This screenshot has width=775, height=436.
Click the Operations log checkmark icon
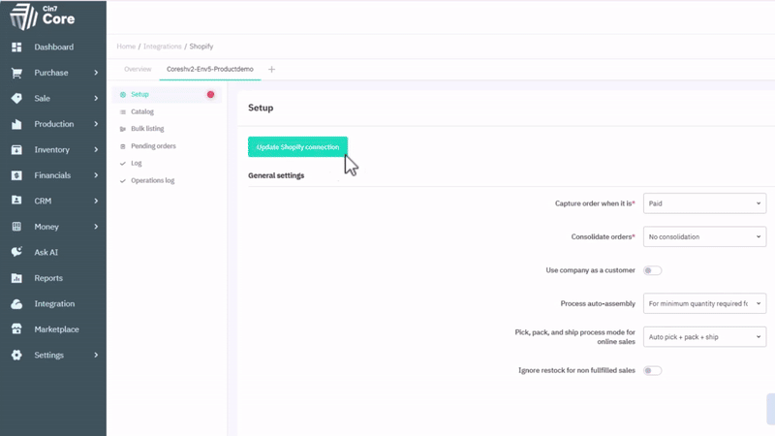click(123, 181)
